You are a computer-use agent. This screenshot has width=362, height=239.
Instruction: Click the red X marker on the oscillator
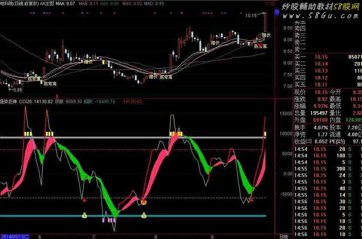(144, 201)
